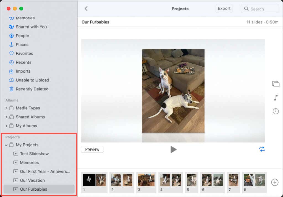Click the Our Furbabies slideshow title
Viewport: 283px width, 197px height.
(x=95, y=22)
